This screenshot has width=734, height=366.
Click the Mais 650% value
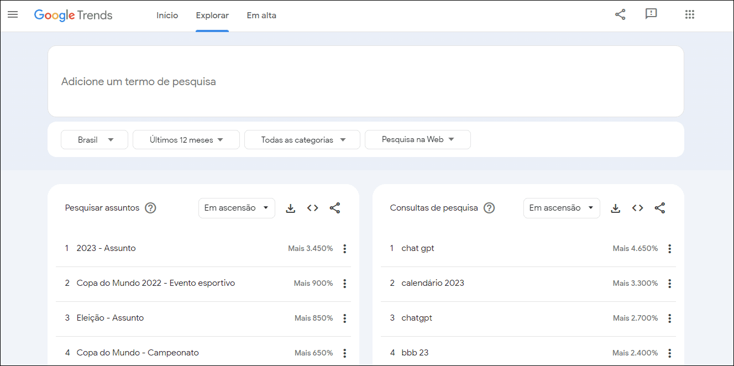tap(314, 353)
